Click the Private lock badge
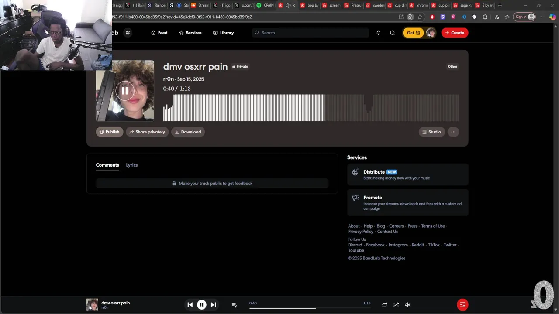Screen dimensions: 559x314 [240, 67]
